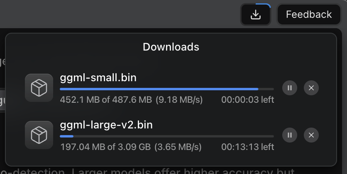Click the 00:00:03 left time indicator
This screenshot has height=174, width=347.
pyautogui.click(x=248, y=99)
